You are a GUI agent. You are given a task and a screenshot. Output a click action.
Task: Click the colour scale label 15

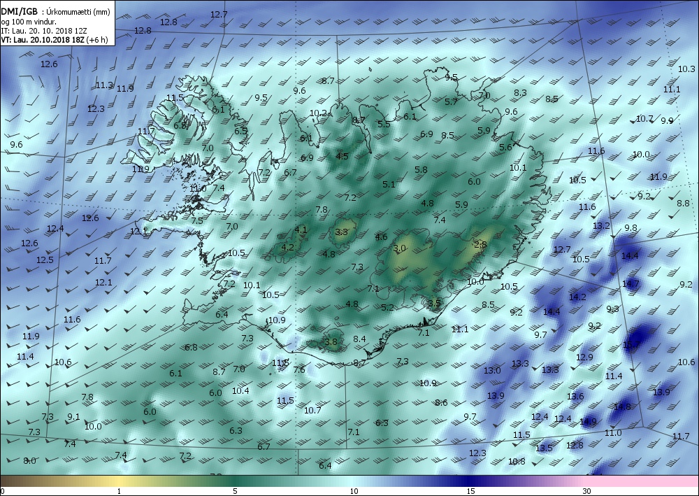pyautogui.click(x=470, y=491)
